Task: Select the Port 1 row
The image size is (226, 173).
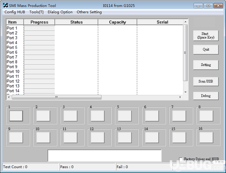Action: coord(95,28)
